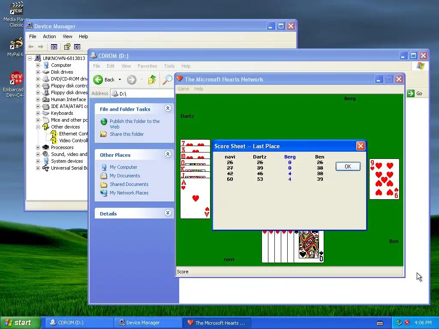Click the Search magnifier icon
439x329 pixels.
(168, 80)
